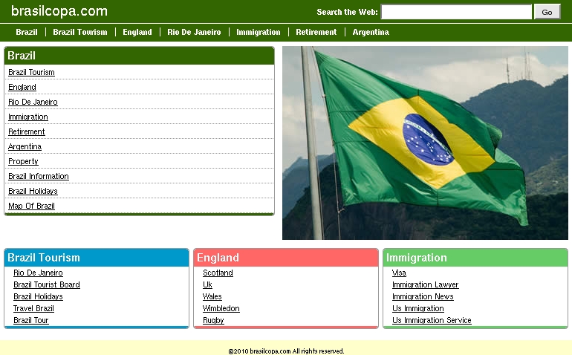Image resolution: width=572 pixels, height=355 pixels.
Task: Open Immigration in the top navigation bar
Action: pyautogui.click(x=259, y=32)
